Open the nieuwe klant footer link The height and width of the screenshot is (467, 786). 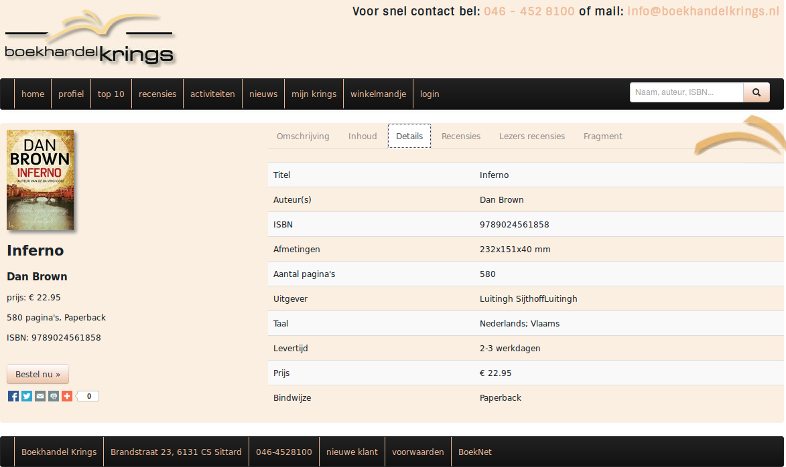point(352,452)
